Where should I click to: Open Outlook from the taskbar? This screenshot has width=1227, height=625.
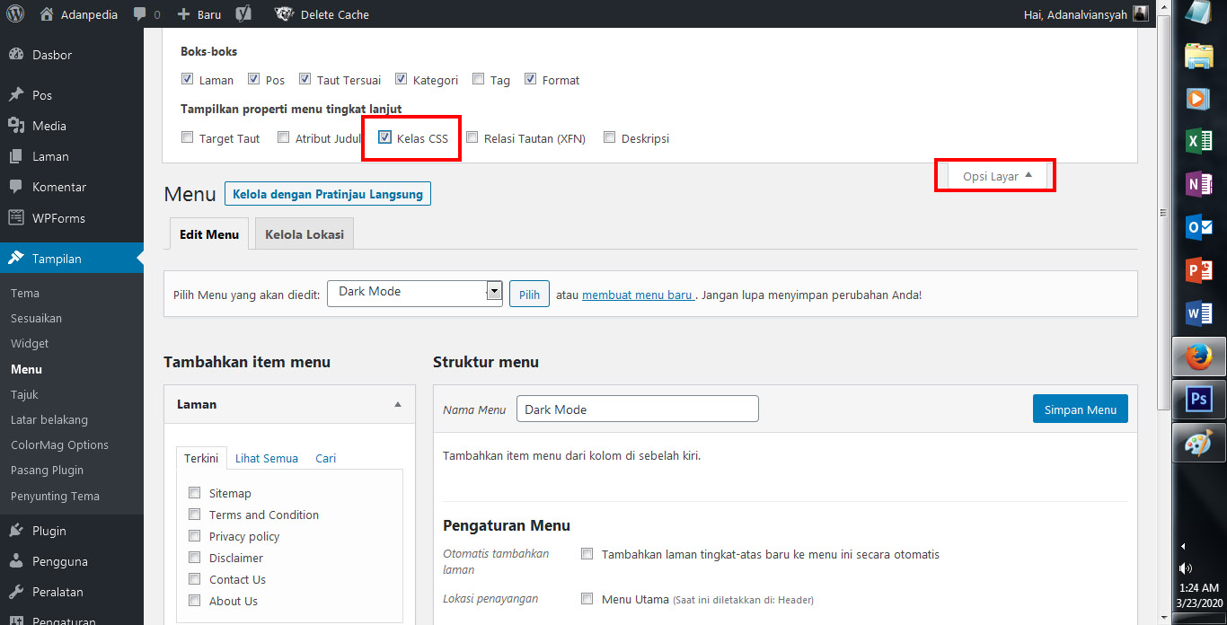tap(1198, 227)
